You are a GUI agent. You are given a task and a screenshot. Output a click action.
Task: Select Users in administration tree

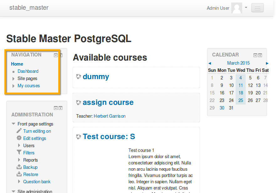(x=29, y=145)
